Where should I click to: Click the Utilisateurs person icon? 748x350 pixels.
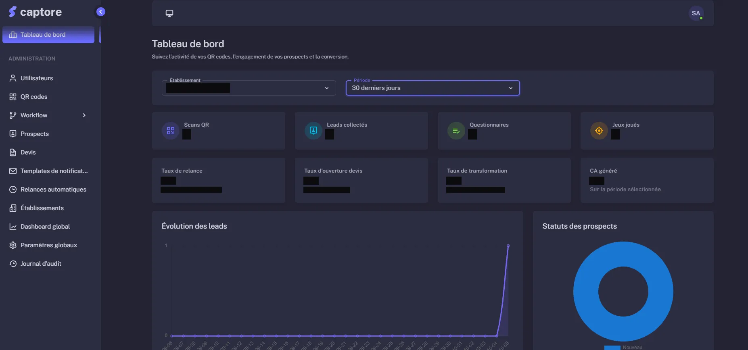pyautogui.click(x=13, y=78)
